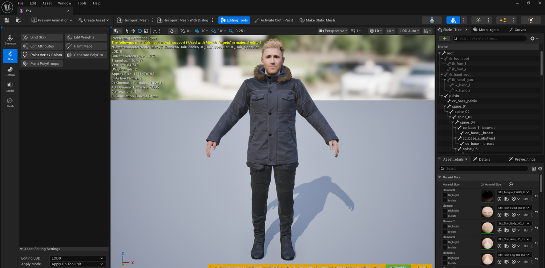The width and height of the screenshot is (545, 268).
Task: Open the File menu
Action: coord(21,3)
